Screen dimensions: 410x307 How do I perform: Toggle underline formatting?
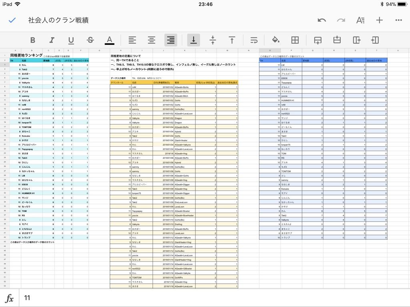[71, 40]
